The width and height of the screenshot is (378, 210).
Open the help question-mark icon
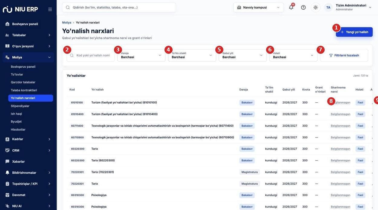tap(303, 8)
